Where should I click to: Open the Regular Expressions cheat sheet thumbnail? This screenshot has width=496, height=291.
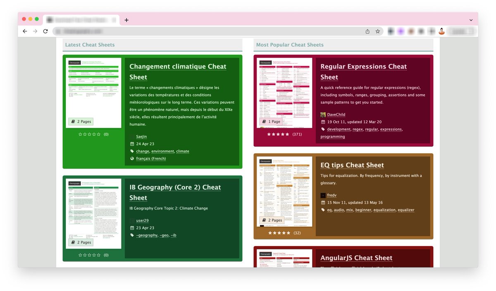284,93
